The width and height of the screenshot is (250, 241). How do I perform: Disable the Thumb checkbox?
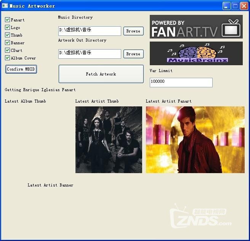(x=7, y=35)
